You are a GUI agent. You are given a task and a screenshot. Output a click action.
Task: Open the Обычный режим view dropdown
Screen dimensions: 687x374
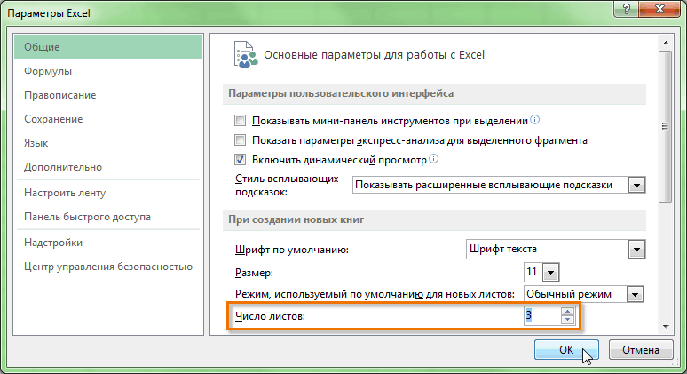[635, 294]
